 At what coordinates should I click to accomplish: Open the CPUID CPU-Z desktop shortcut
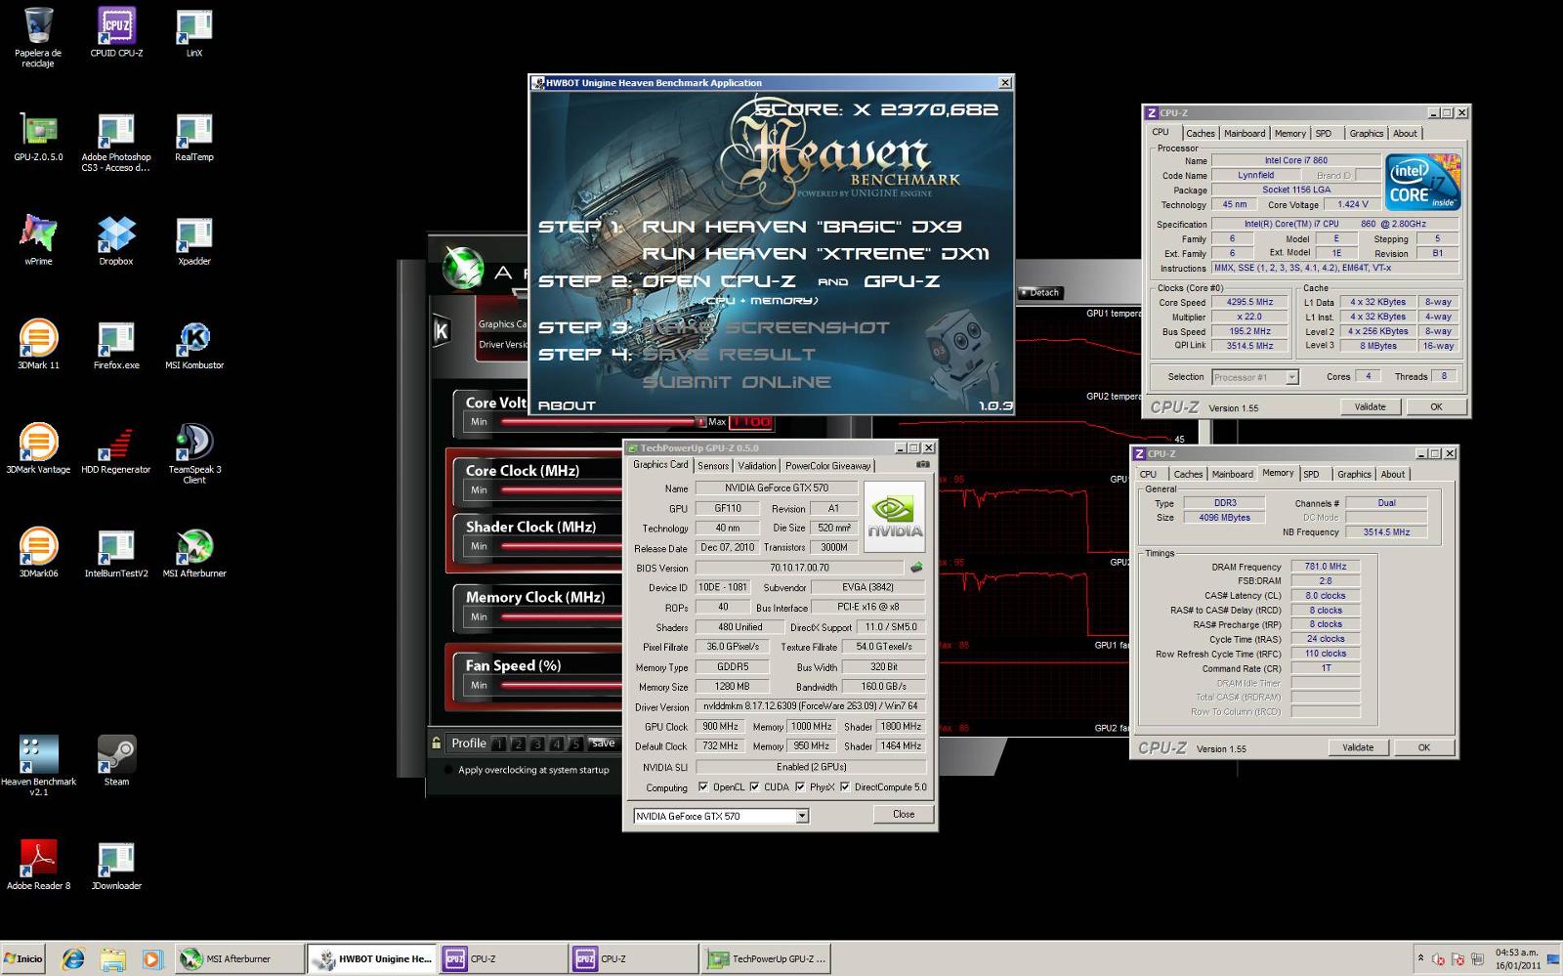pyautogui.click(x=116, y=31)
